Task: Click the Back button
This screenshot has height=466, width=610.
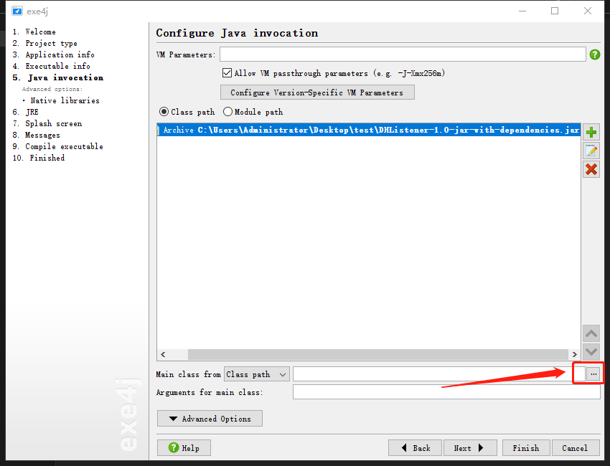Action: pyautogui.click(x=415, y=448)
